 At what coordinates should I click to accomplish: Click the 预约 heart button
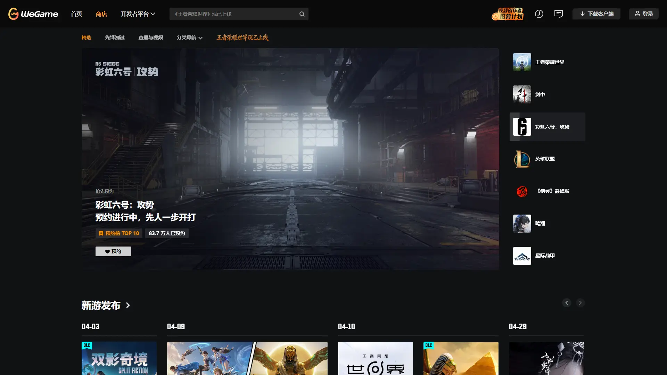(x=113, y=251)
